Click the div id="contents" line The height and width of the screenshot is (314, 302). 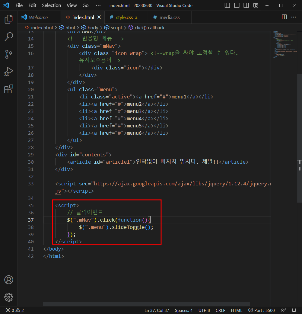point(83,155)
